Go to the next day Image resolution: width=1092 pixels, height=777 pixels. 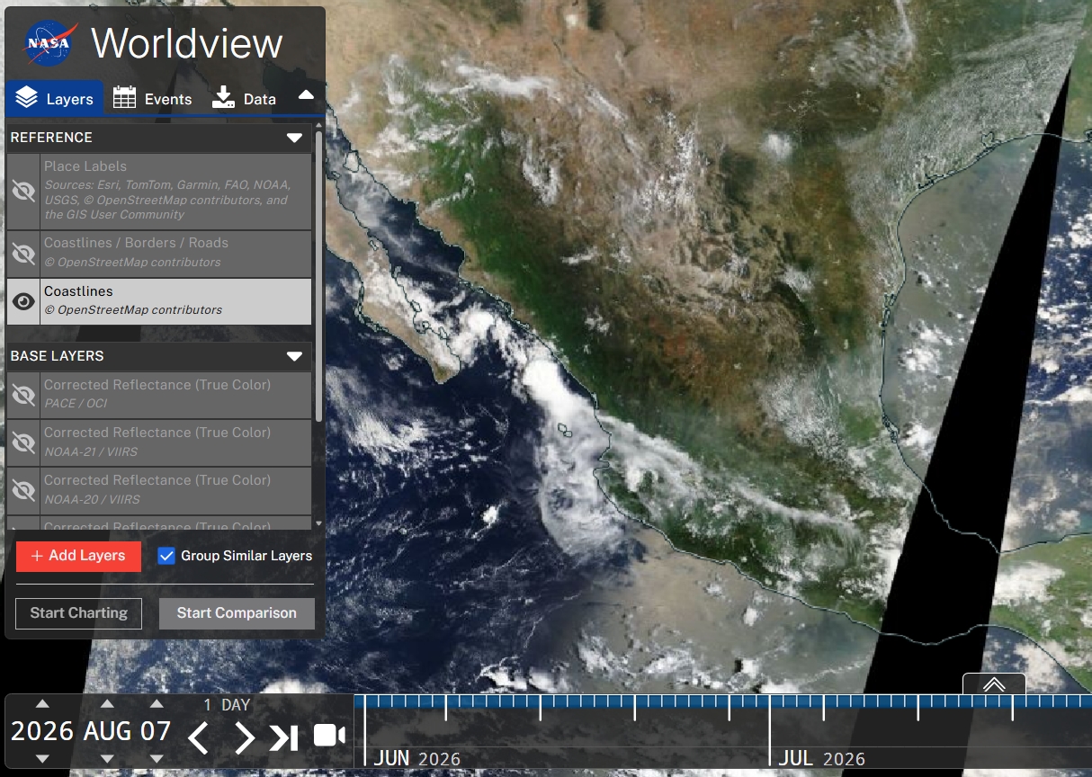pos(244,737)
